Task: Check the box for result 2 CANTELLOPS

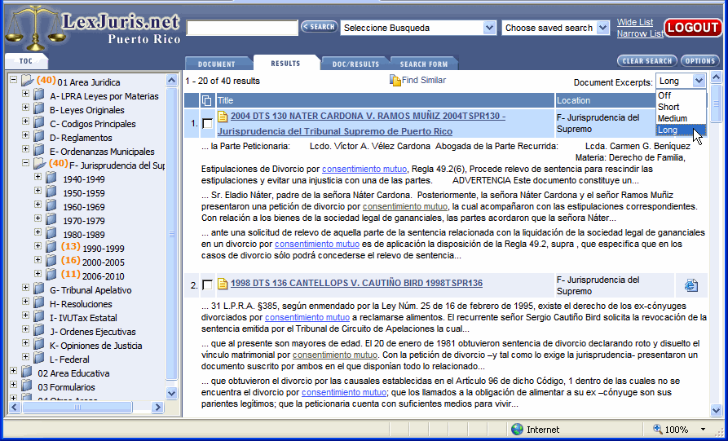Action: (x=208, y=285)
